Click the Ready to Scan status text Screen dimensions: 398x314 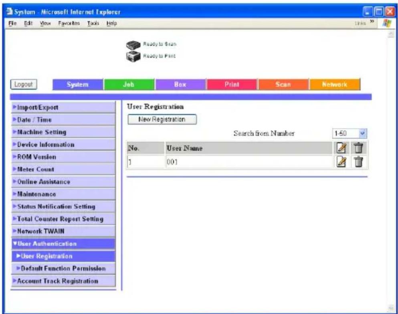[160, 44]
